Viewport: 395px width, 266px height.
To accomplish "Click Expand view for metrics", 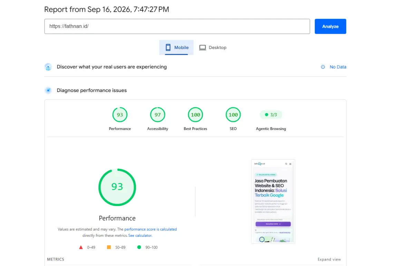I will (x=329, y=259).
